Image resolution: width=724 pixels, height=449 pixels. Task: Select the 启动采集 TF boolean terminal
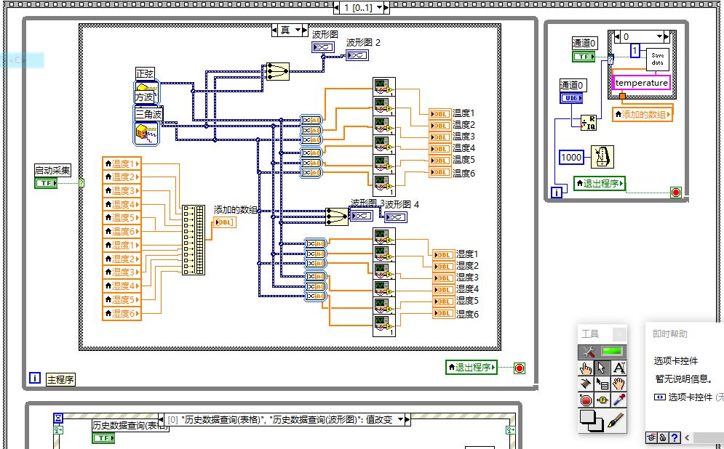click(46, 183)
